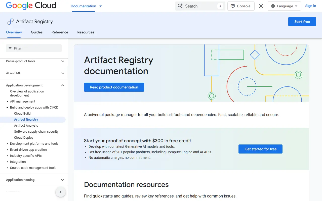Click the Start free button
The image size is (322, 201).
click(x=302, y=22)
